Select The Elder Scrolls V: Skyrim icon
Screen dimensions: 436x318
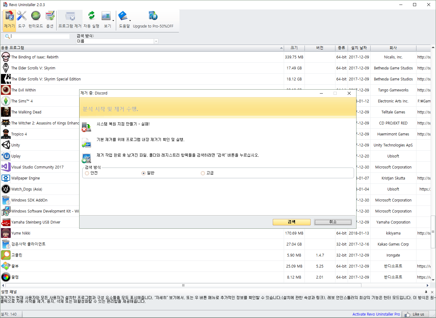[x=6, y=68]
